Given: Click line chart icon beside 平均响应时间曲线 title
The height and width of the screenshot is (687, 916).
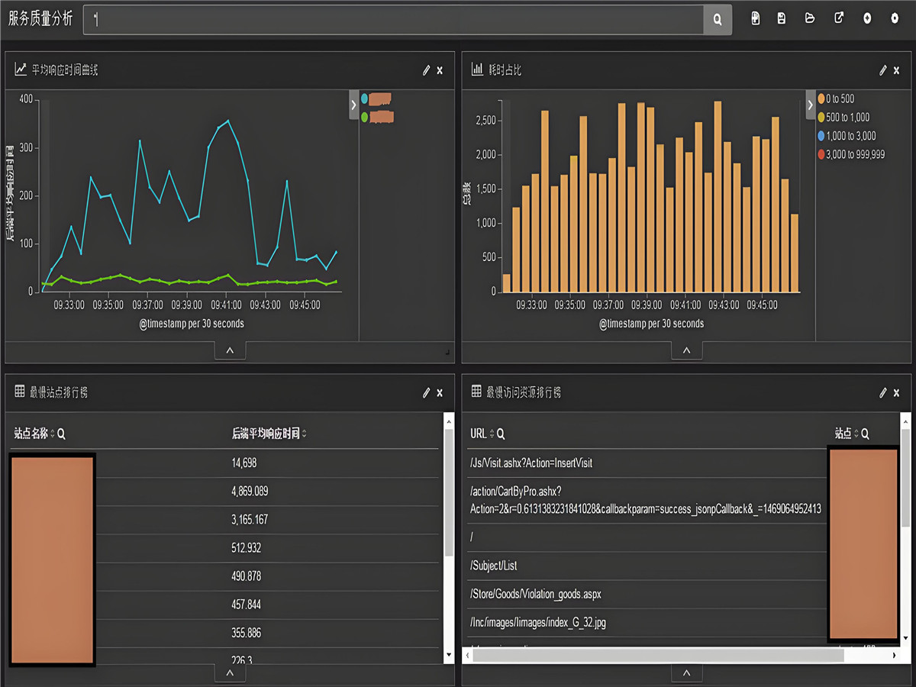Looking at the screenshot, I should pyautogui.click(x=21, y=69).
